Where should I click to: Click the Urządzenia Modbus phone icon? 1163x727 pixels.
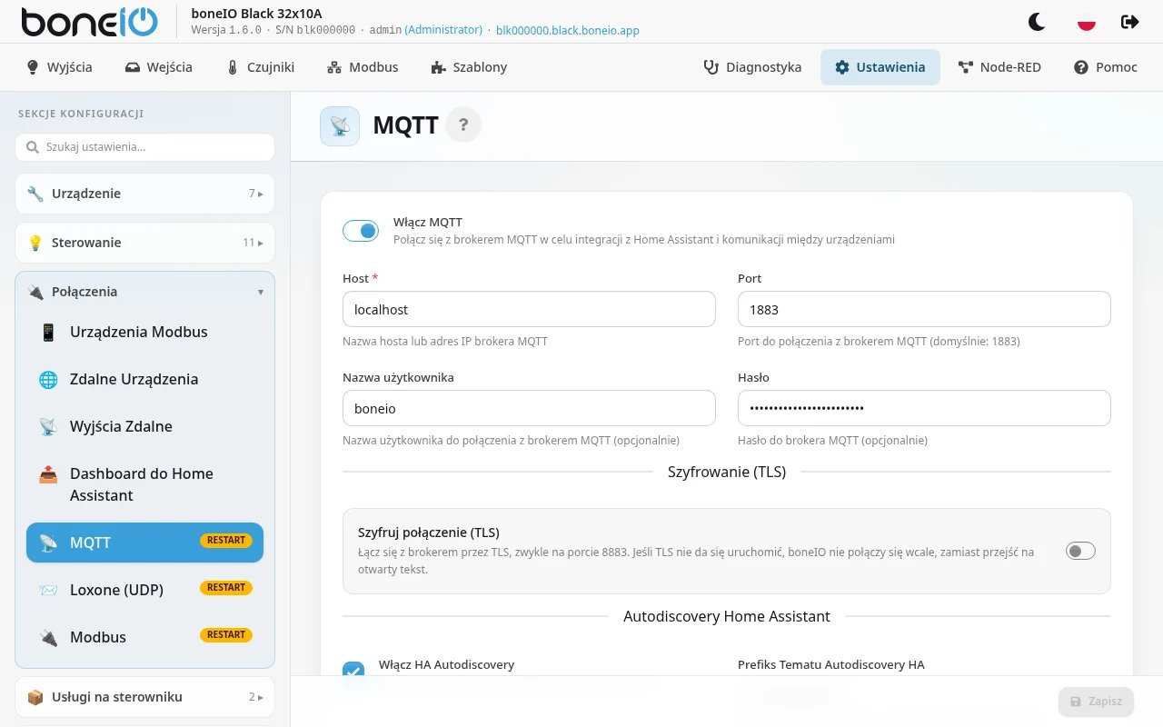tap(48, 332)
